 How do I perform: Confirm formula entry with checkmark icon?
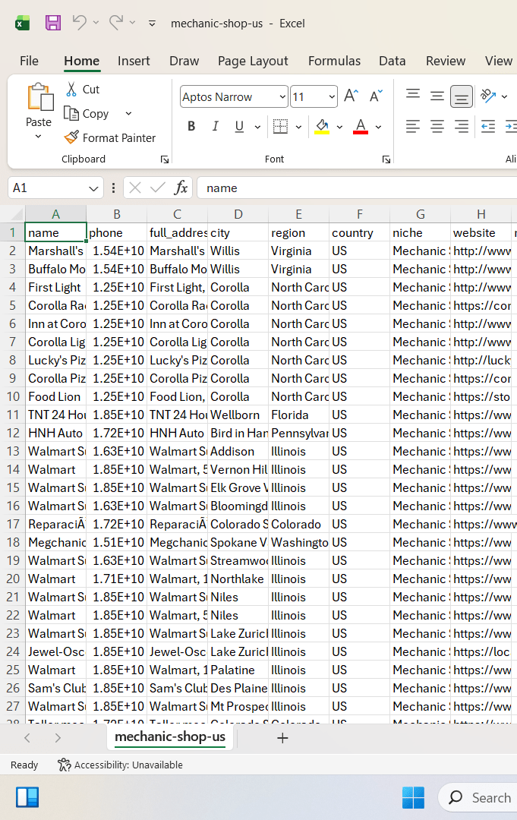[x=157, y=188]
